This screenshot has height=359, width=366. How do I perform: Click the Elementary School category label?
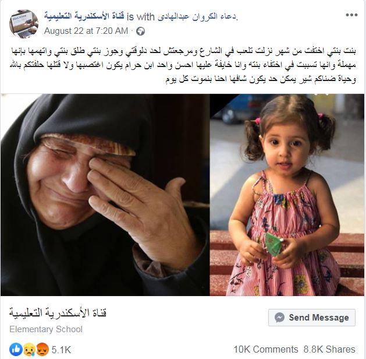[x=46, y=329]
